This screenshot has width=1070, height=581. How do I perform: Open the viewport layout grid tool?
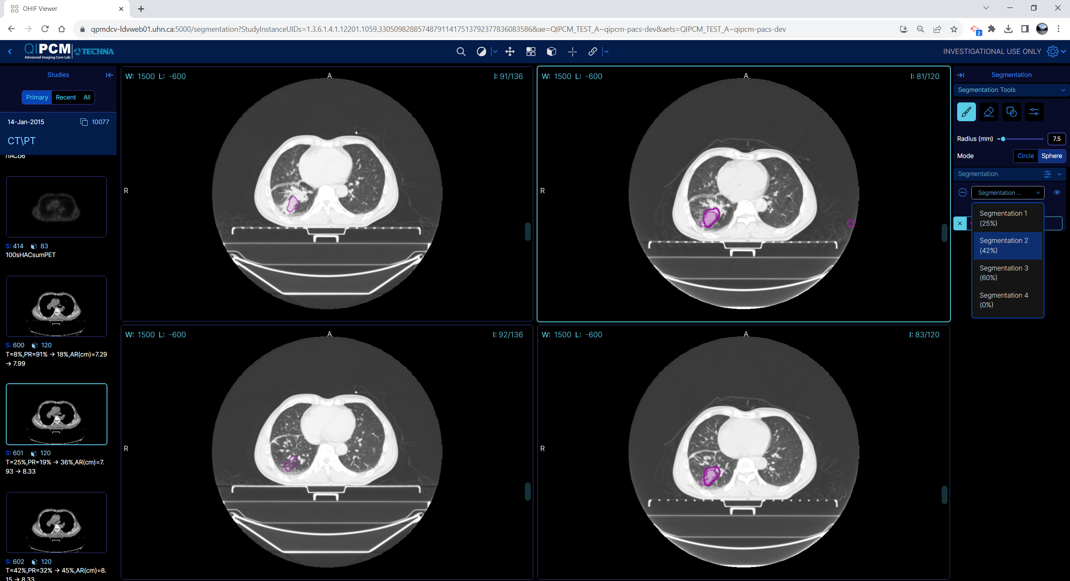tap(531, 51)
